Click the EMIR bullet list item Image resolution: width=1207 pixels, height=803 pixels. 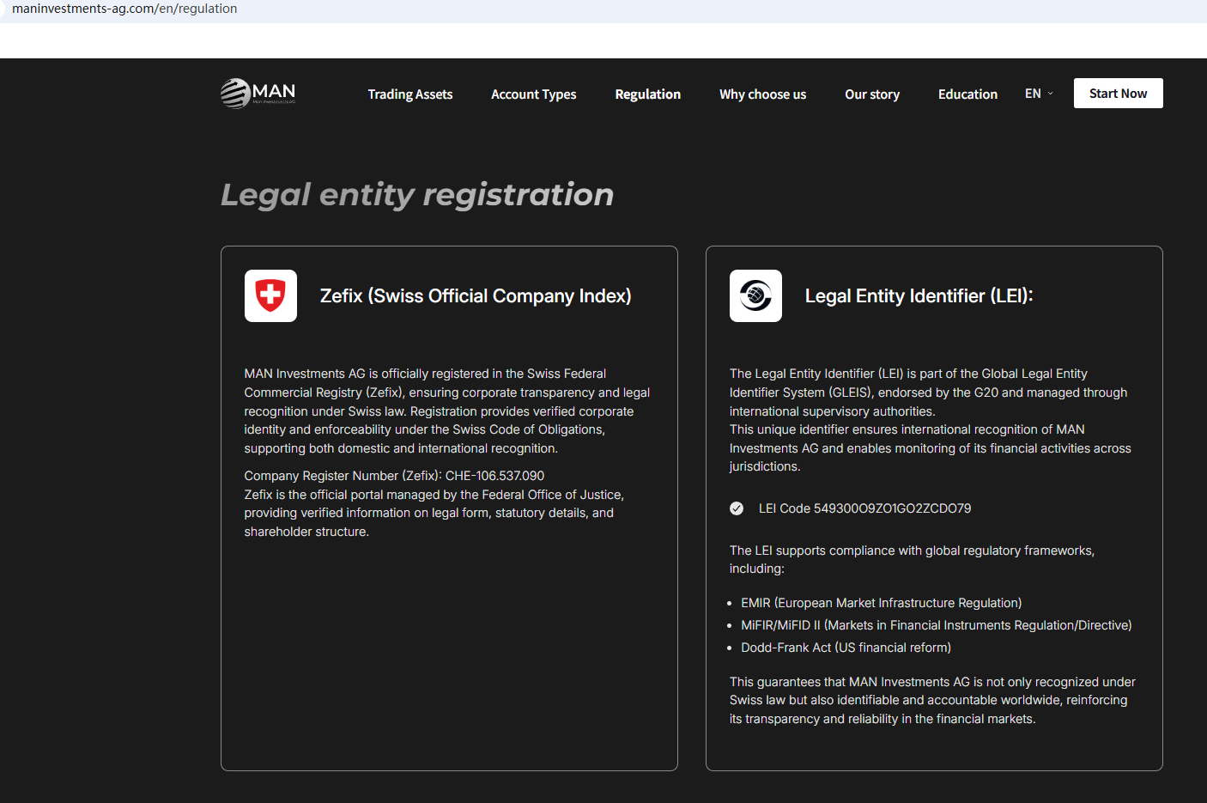pyautogui.click(x=881, y=603)
